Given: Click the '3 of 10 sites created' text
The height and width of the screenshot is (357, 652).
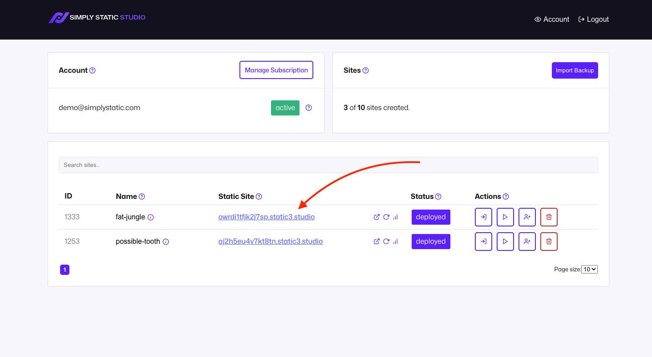Looking at the screenshot, I should pos(377,108).
